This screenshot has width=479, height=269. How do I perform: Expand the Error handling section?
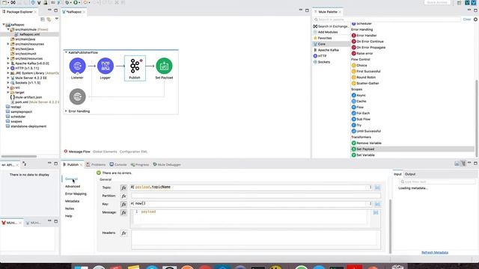(x=66, y=111)
